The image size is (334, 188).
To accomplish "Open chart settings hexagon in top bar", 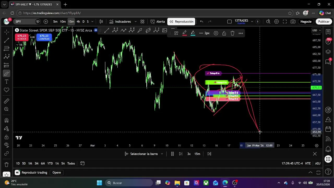I will pyautogui.click(x=277, y=22).
